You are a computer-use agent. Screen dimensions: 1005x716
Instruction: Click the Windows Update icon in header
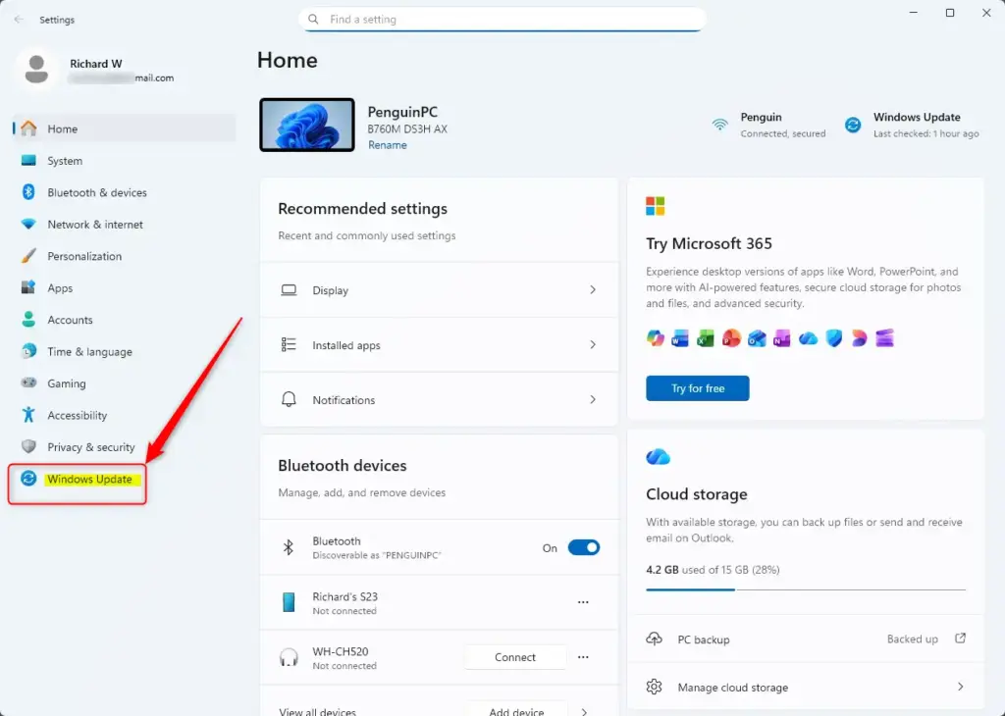pyautogui.click(x=853, y=125)
